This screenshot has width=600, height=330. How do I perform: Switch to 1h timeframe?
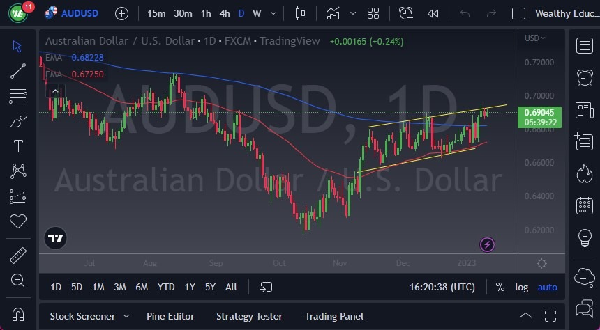pyautogui.click(x=206, y=13)
